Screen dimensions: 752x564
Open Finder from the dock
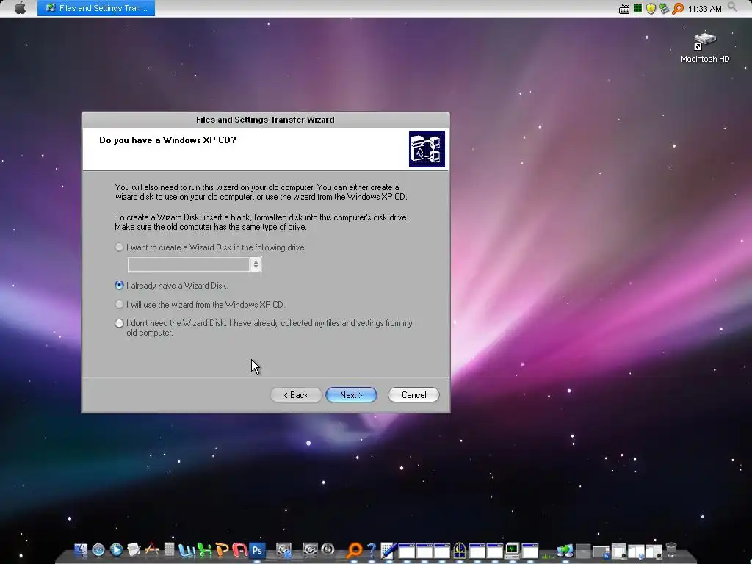pos(81,549)
